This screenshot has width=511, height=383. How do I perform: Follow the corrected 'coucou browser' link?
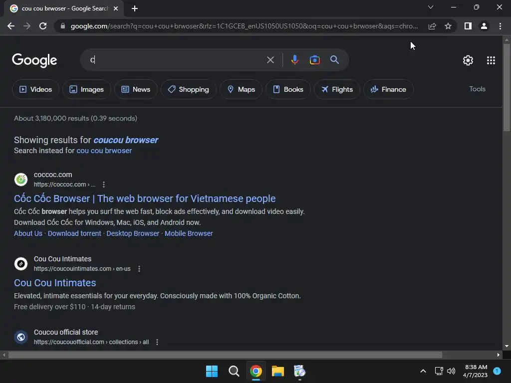(x=126, y=140)
